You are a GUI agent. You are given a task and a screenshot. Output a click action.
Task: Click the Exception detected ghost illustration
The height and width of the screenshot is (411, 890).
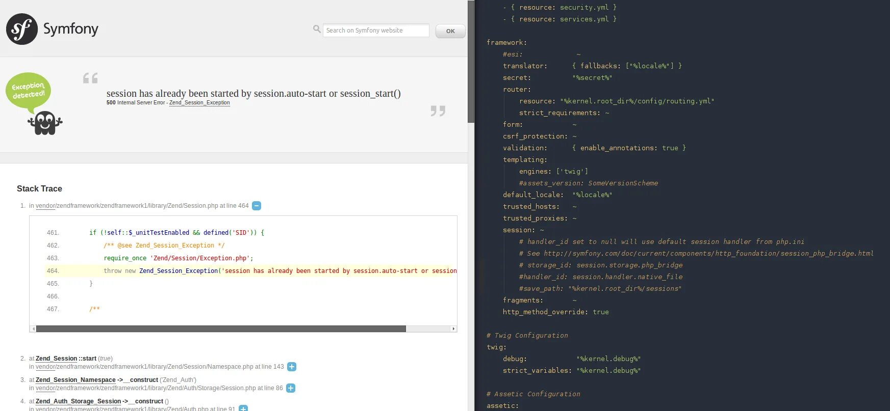click(x=34, y=104)
